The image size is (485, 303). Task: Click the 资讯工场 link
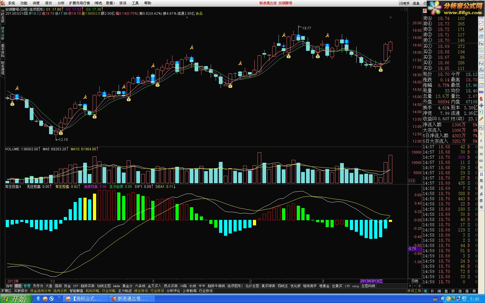point(414,291)
